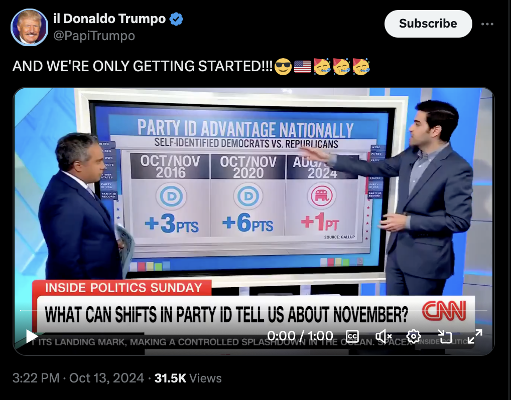Click the 3:22 PM Oct 13, 2024 timestamp
Viewport: 511px width, 400px height.
coord(78,378)
